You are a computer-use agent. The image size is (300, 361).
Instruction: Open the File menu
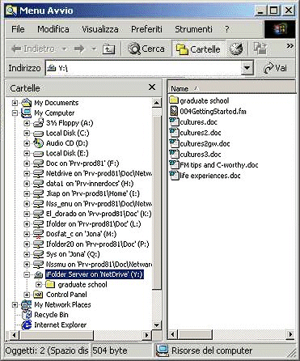[18, 29]
